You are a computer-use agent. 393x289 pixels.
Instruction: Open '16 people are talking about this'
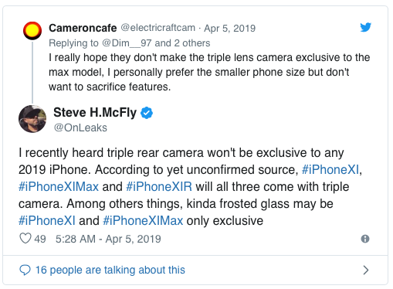(110, 270)
